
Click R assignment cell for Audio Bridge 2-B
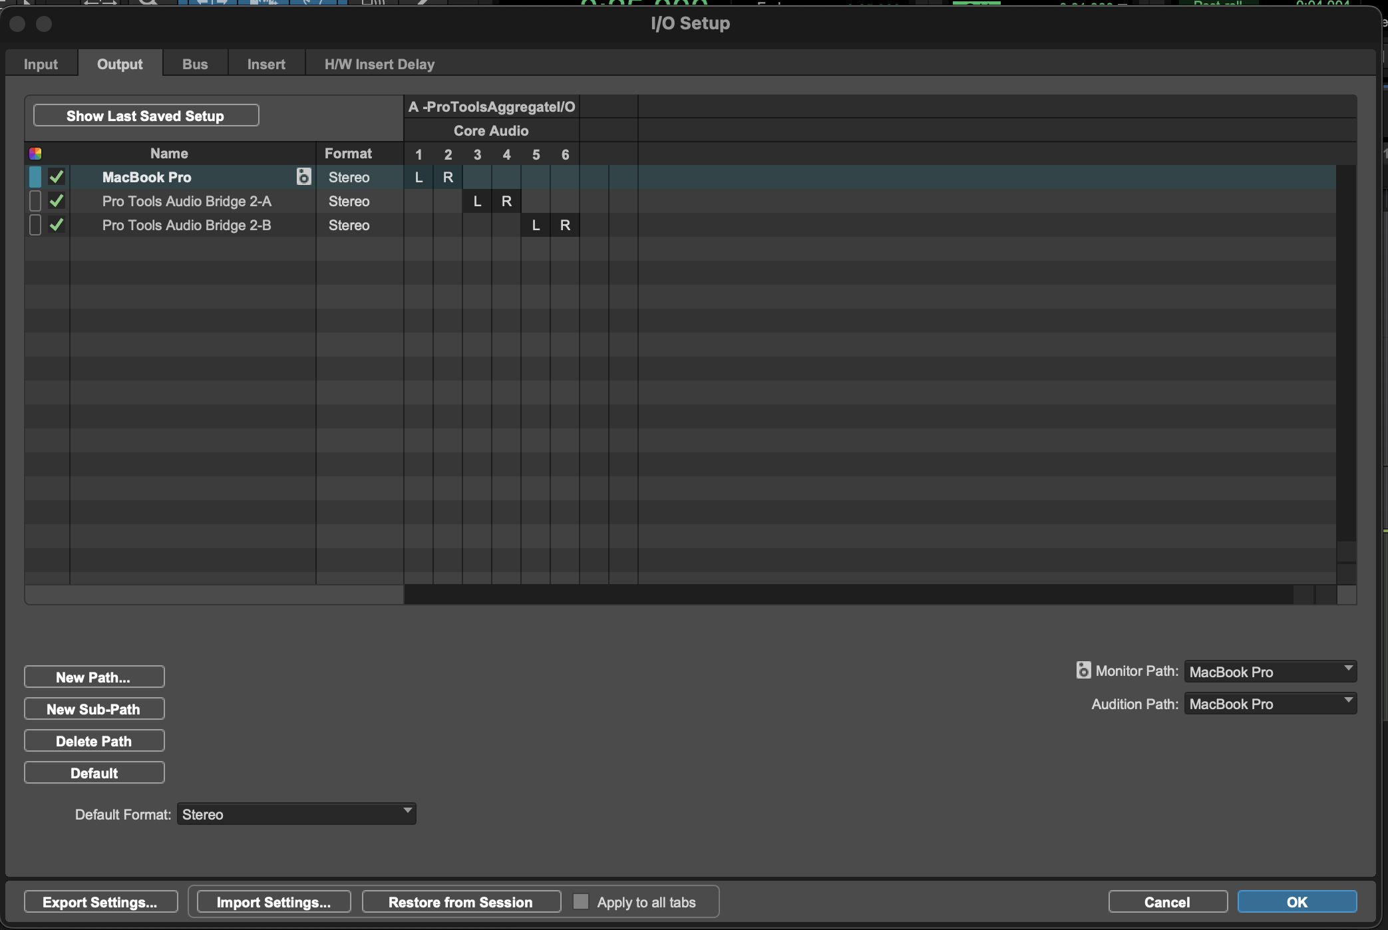pos(565,225)
